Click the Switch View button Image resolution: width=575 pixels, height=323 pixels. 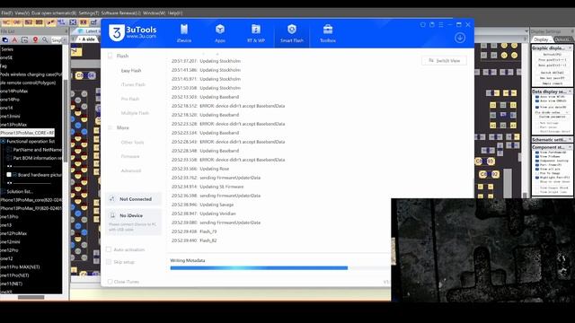point(444,60)
